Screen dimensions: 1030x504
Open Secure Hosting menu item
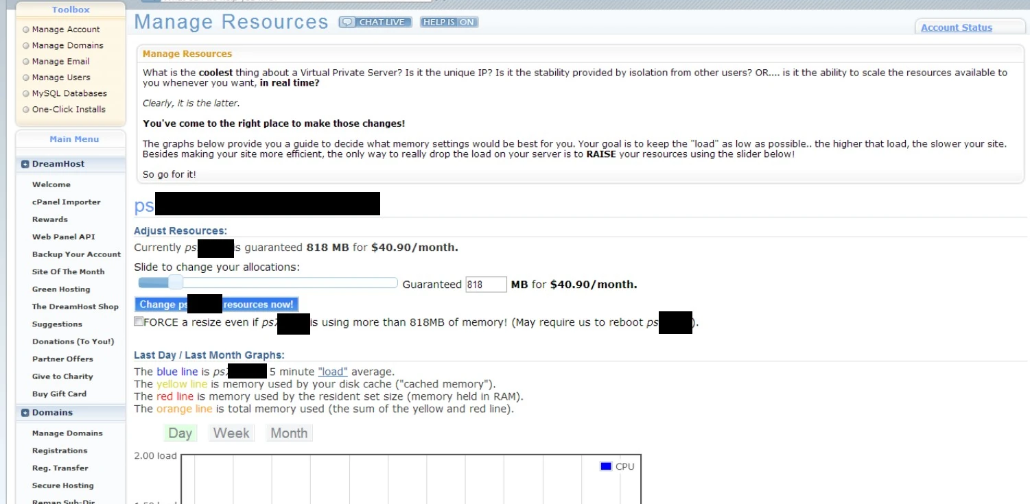tap(62, 485)
